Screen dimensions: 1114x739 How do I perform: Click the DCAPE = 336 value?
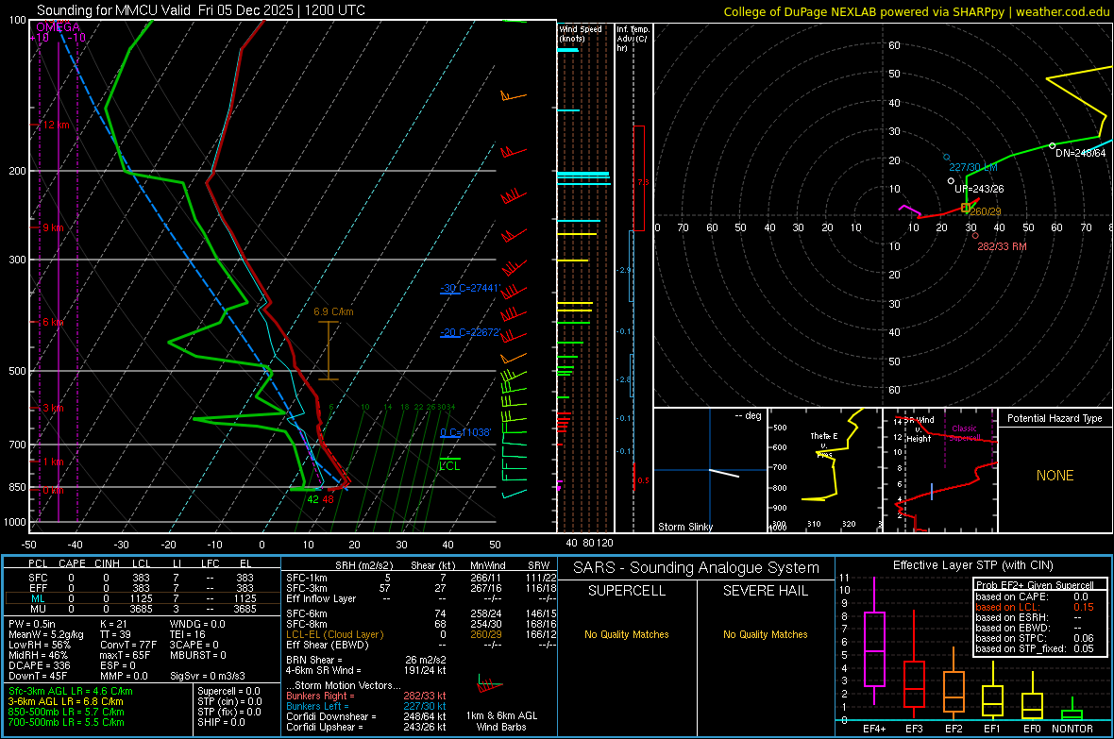coord(39,665)
